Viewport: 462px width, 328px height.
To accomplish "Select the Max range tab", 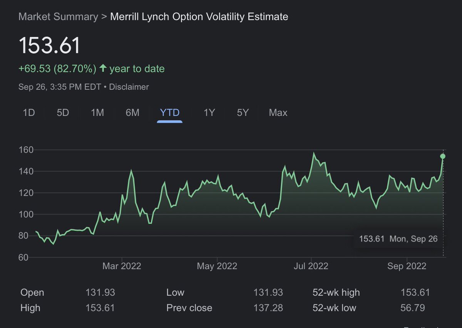I will point(278,113).
